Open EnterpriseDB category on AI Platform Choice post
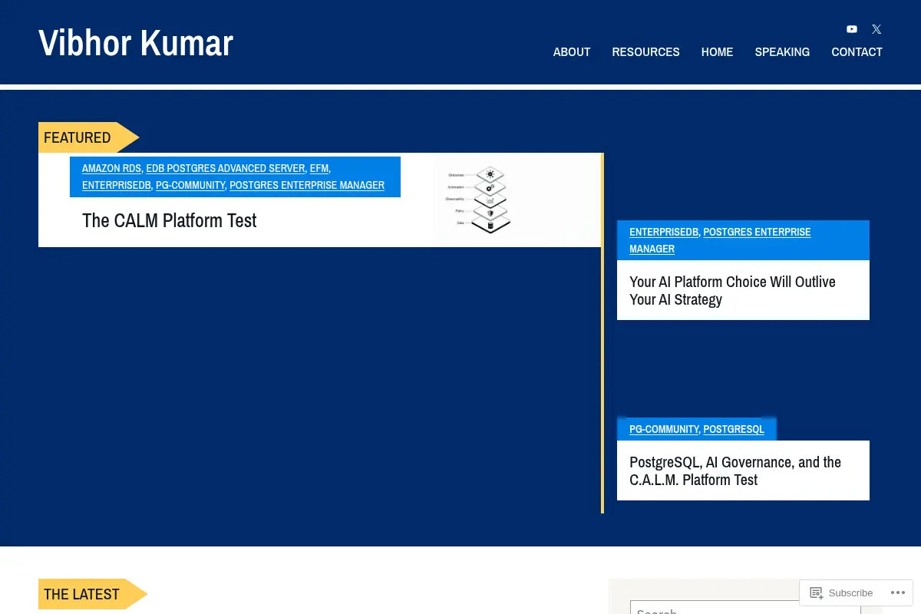The height and width of the screenshot is (614, 921). pos(664,232)
